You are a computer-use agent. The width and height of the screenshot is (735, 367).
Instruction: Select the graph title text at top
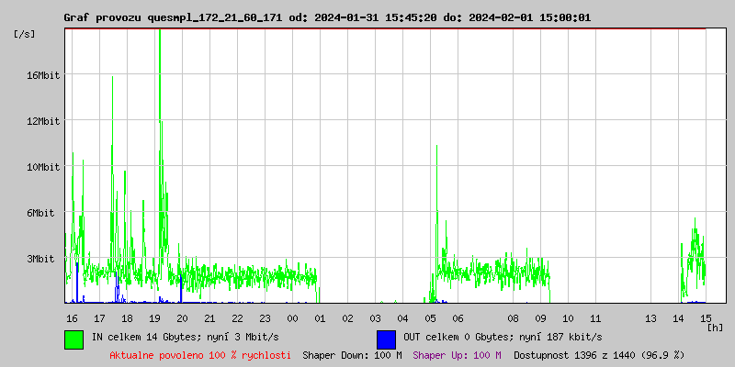point(327,17)
